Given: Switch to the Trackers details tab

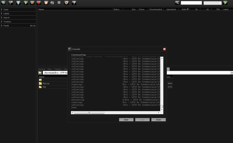Looking at the screenshot, I should pyautogui.click(x=58, y=69).
